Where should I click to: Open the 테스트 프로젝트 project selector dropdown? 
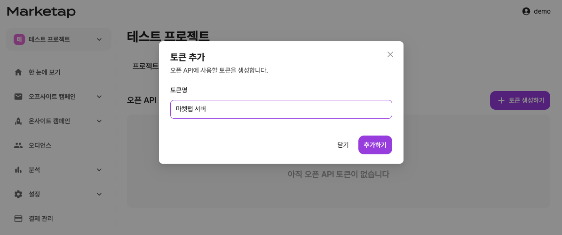[x=59, y=39]
